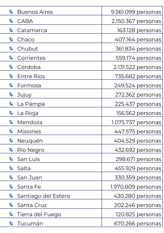Select the Entre Ríos row label
Viewport: 164px width, 233px height.
click(31, 76)
